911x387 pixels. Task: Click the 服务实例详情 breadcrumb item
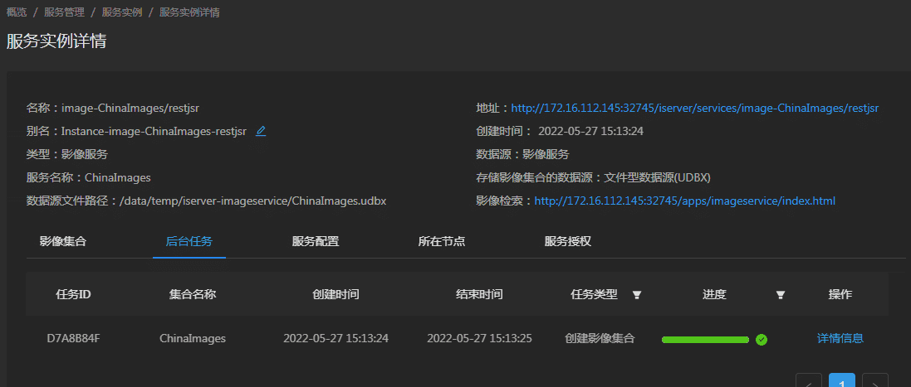click(x=189, y=12)
